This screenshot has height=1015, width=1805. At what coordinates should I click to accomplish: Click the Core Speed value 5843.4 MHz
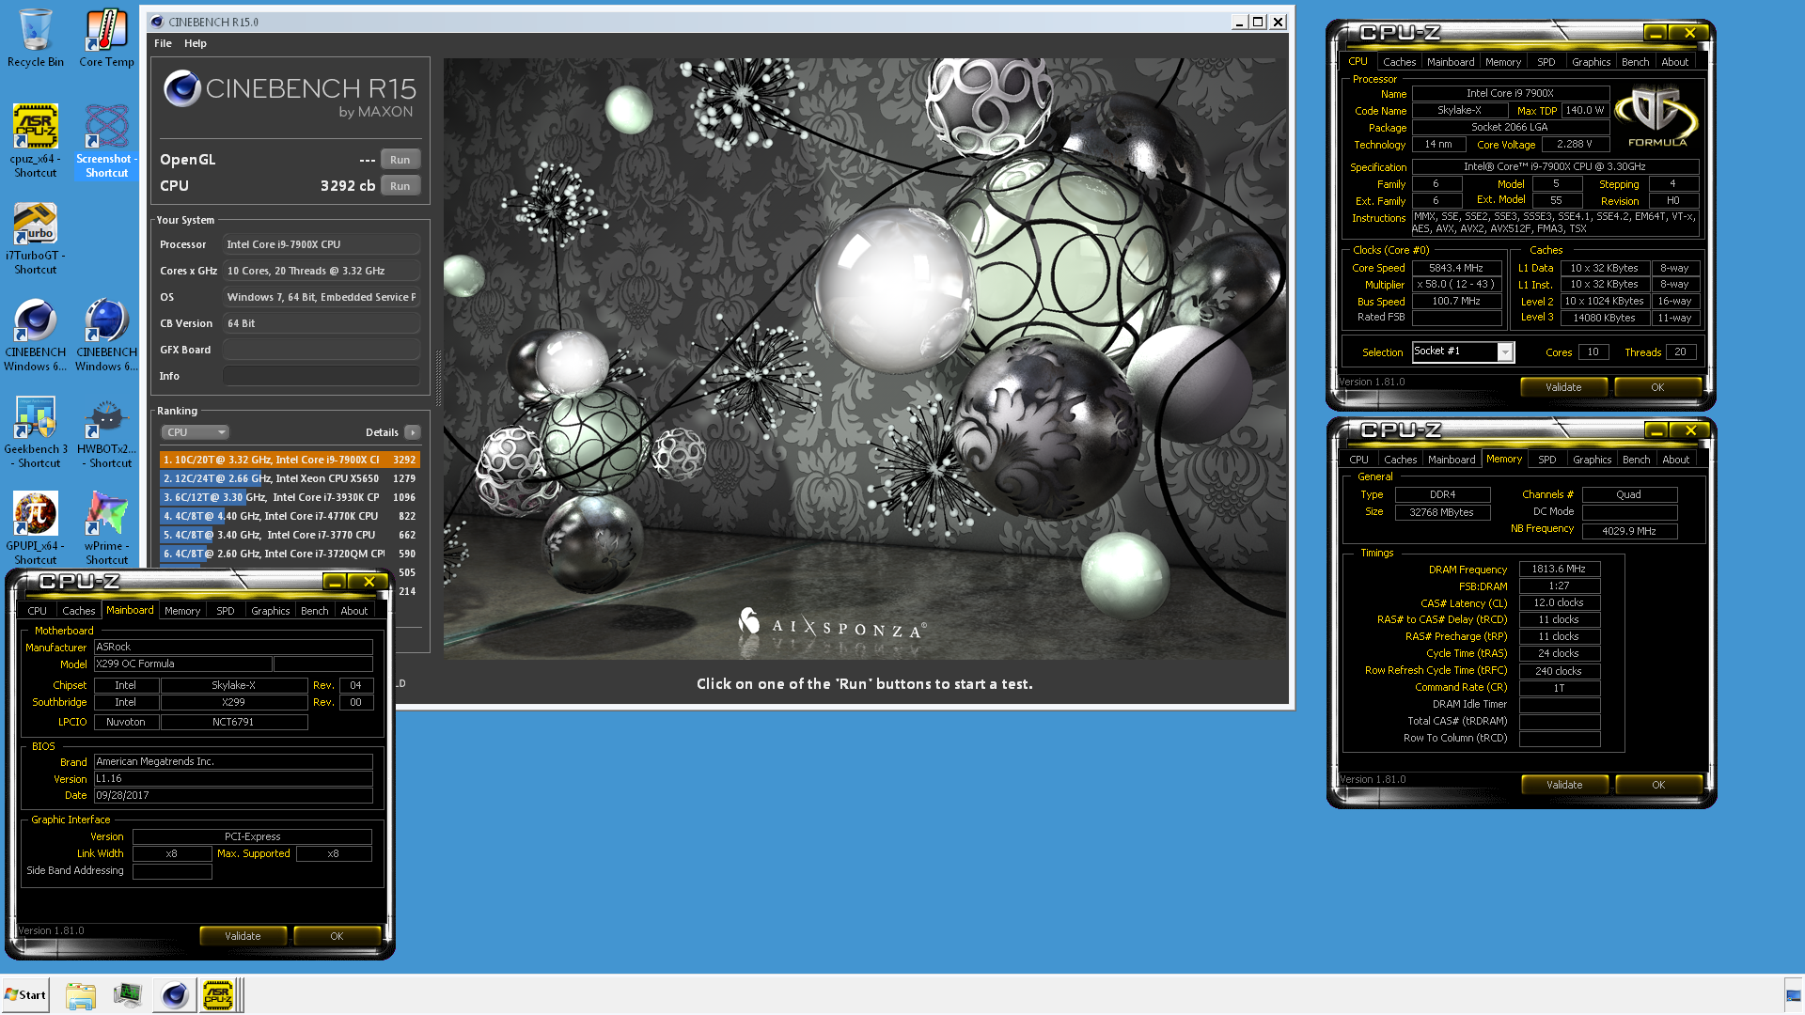pyautogui.click(x=1456, y=268)
